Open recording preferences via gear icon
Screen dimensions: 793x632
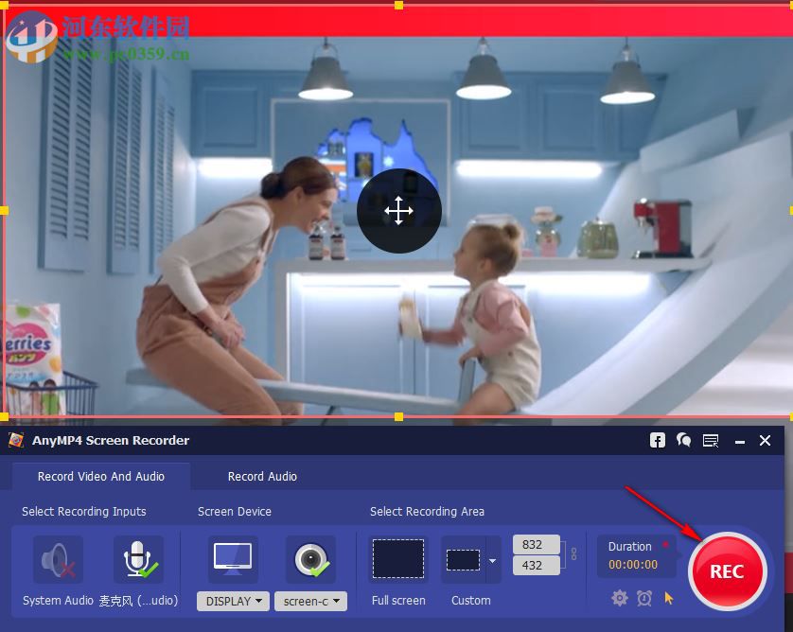620,598
